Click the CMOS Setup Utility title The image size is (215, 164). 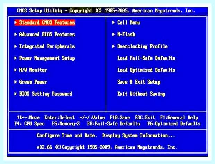pos(106,11)
